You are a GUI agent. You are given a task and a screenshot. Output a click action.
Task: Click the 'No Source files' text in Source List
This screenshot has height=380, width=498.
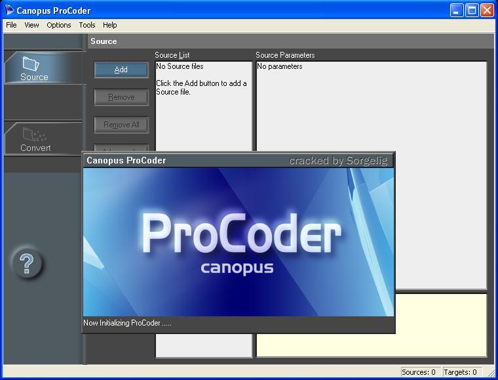point(180,66)
